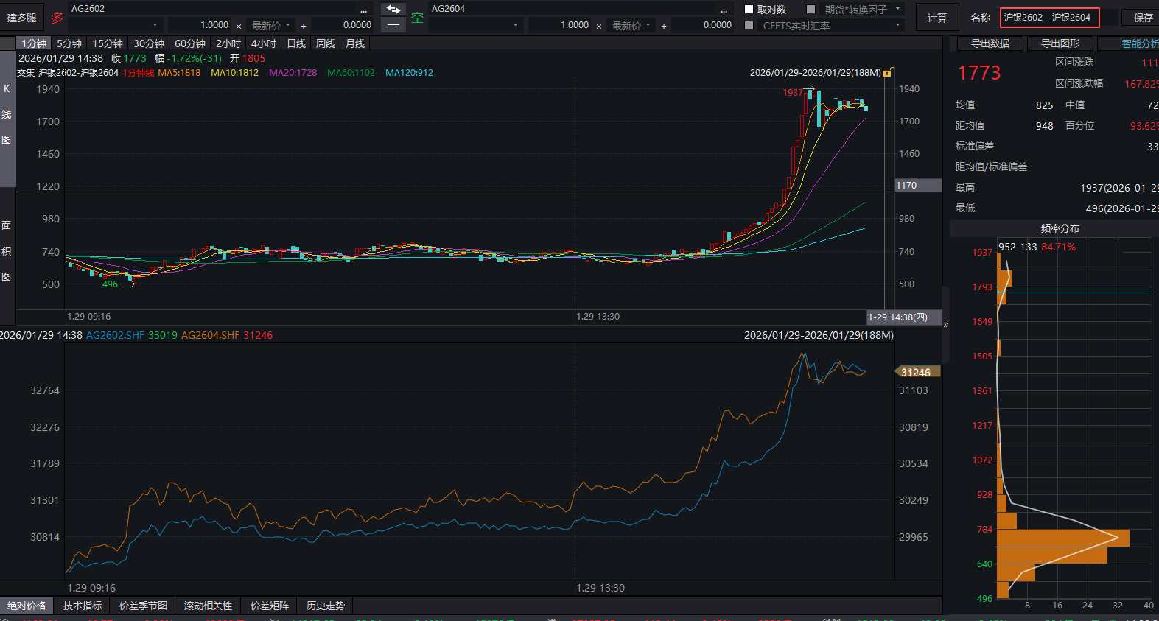The height and width of the screenshot is (621, 1159).
Task: Toggle the CFETS实时汇率 checkbox
Action: 749,26
